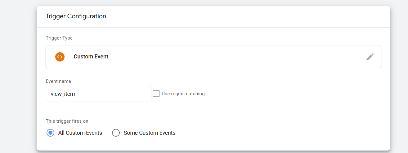Open the Trigger Type selection box
The width and height of the screenshot is (408, 153).
click(x=213, y=57)
